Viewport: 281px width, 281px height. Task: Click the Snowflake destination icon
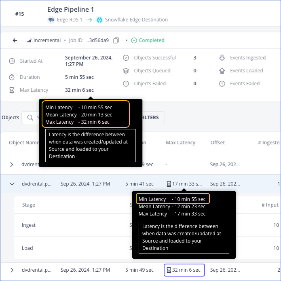(x=99, y=20)
